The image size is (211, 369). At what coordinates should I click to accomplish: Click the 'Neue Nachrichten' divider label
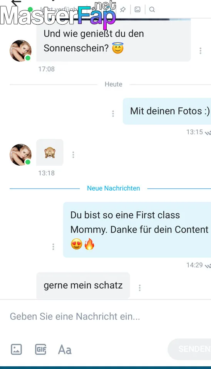(114, 188)
